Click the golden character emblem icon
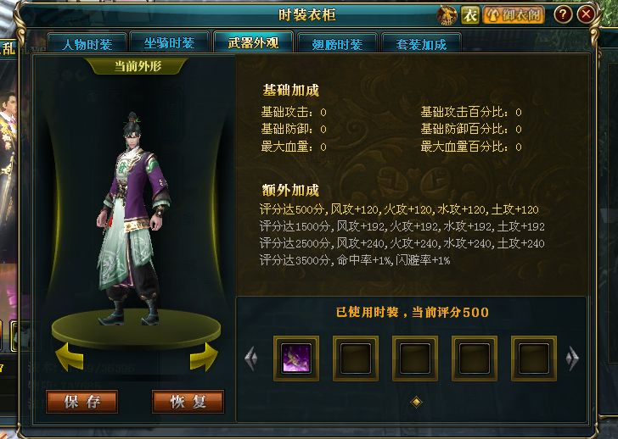The height and width of the screenshot is (439, 618). point(447,15)
